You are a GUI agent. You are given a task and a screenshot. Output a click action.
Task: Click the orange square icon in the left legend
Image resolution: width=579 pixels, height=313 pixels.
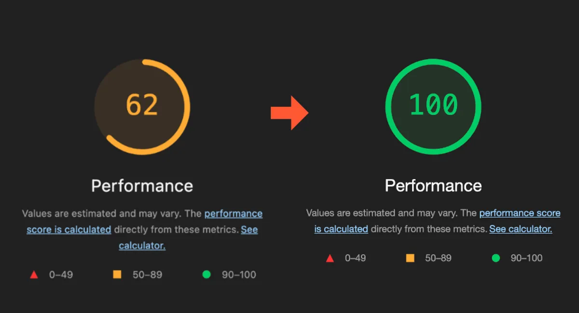coord(117,274)
